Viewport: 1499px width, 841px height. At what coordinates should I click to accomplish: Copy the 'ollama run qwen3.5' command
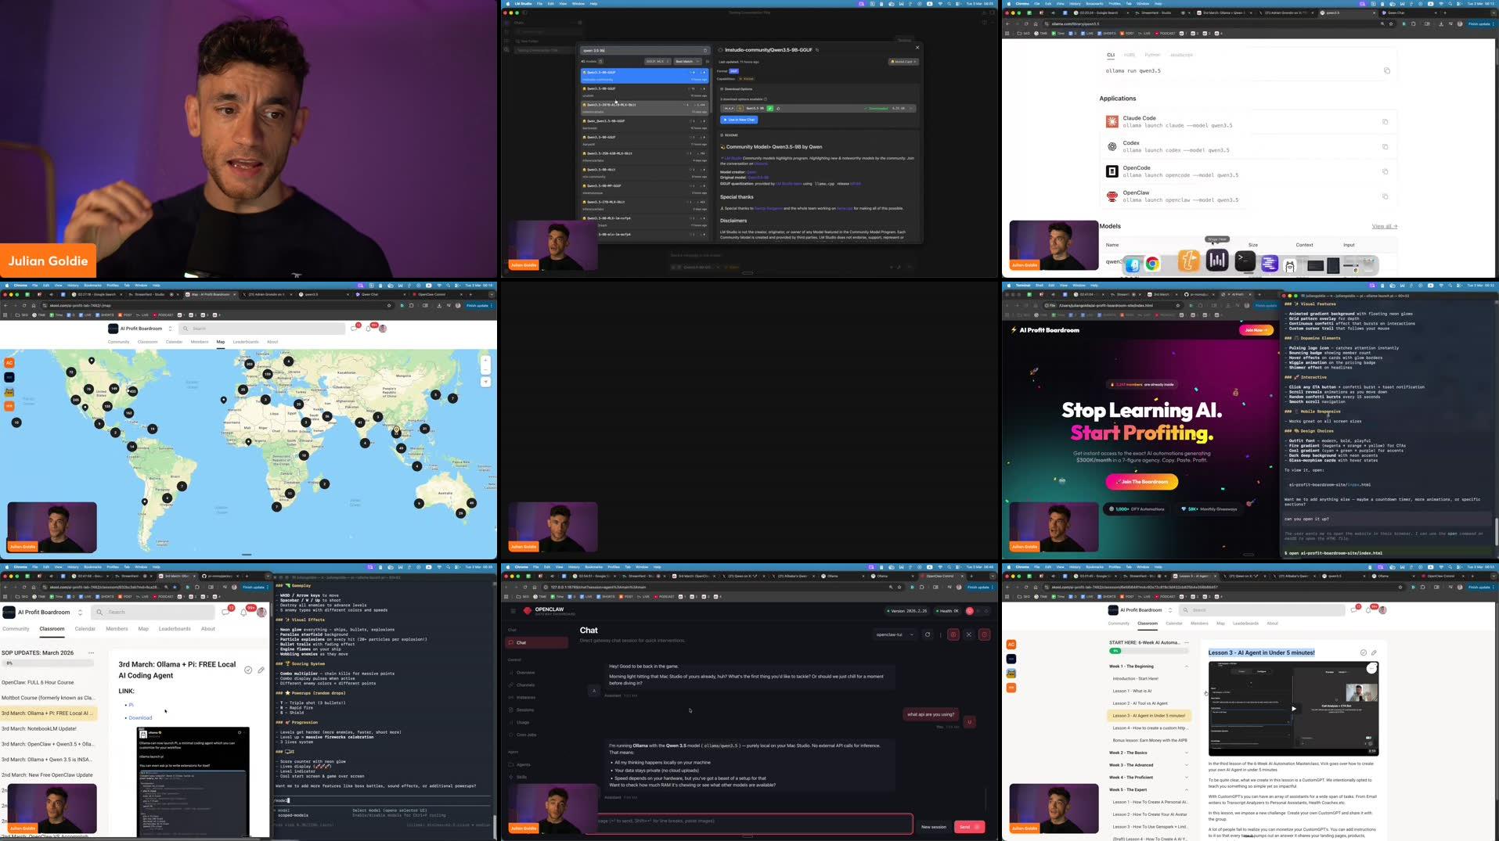coord(1386,71)
